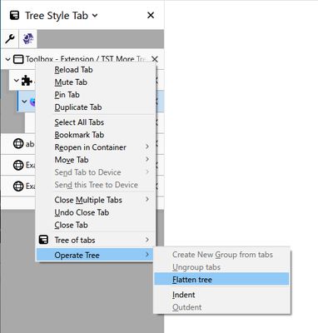Click Send Tab to Device entry
This screenshot has width=318, height=333.
[96, 172]
